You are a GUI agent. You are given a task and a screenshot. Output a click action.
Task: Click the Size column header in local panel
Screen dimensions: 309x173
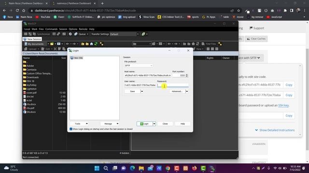pos(59,58)
